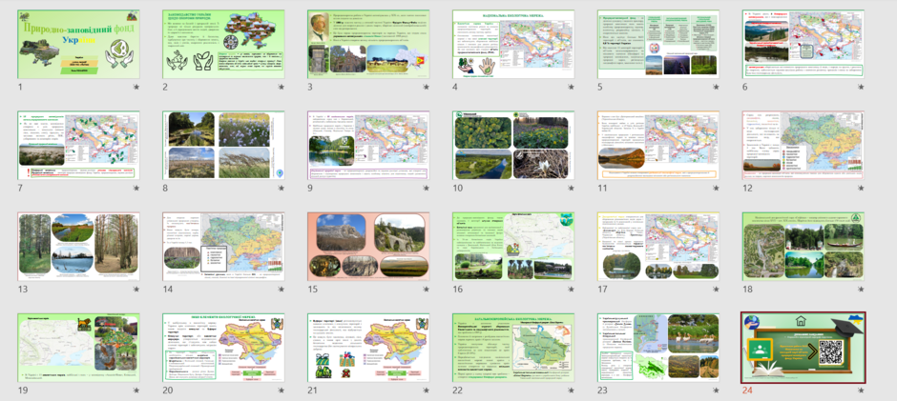Click the transition star icon under slide 5
This screenshot has height=401, width=897.
[716, 87]
